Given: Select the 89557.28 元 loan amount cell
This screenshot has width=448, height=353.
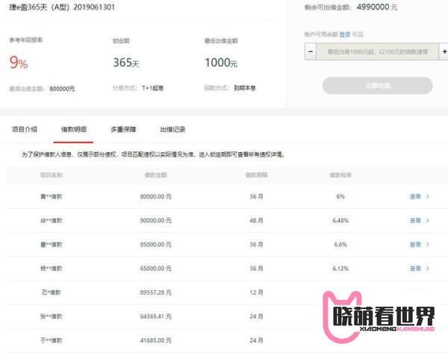Looking at the screenshot, I should (156, 293).
